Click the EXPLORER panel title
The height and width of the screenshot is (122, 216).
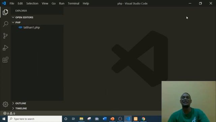(x=21, y=11)
